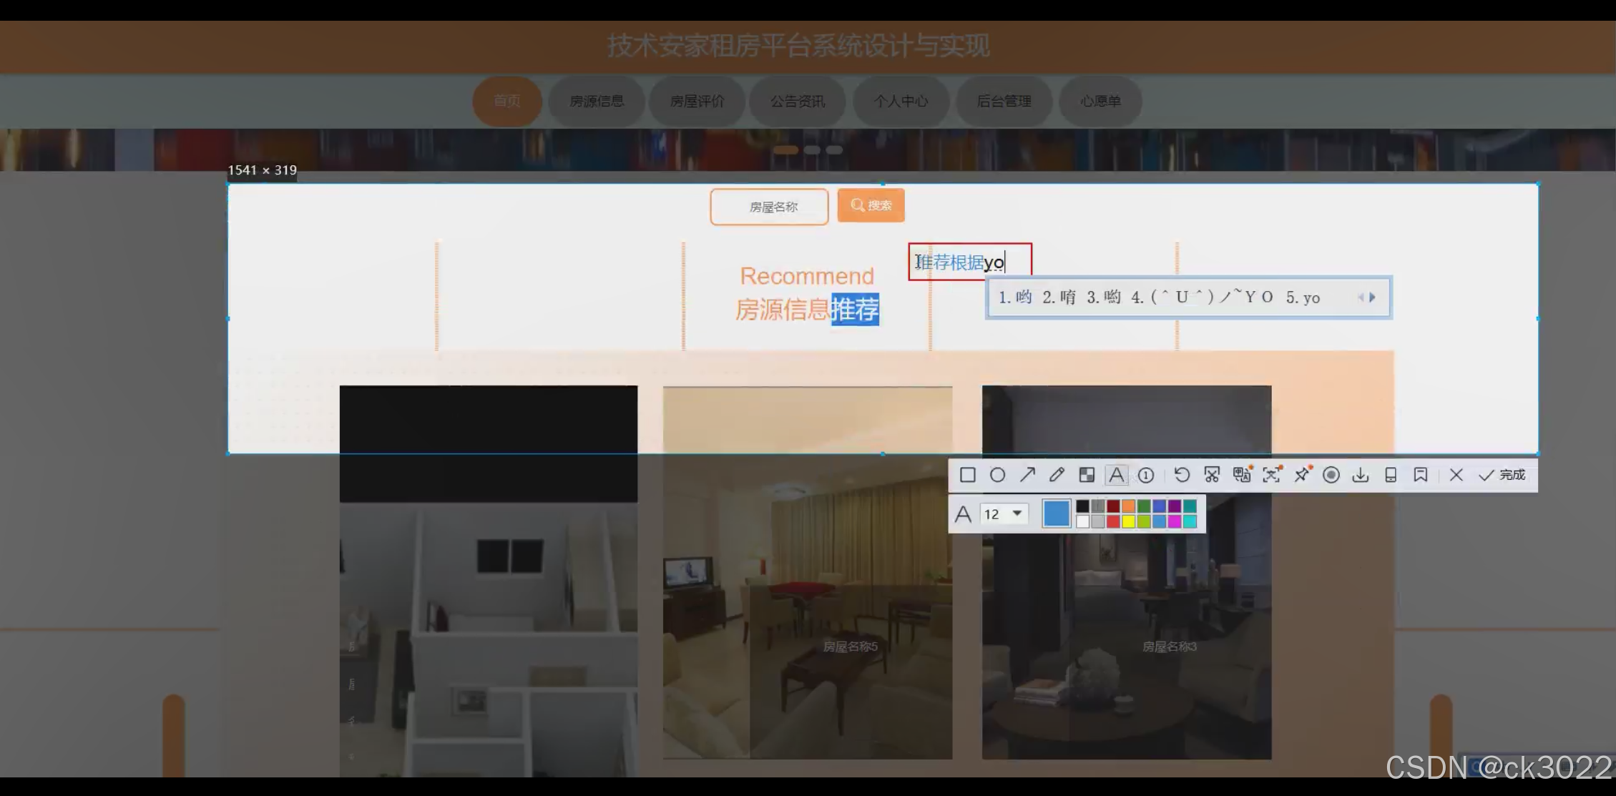
Task: Cancel screenshot with X button
Action: [x=1456, y=475]
